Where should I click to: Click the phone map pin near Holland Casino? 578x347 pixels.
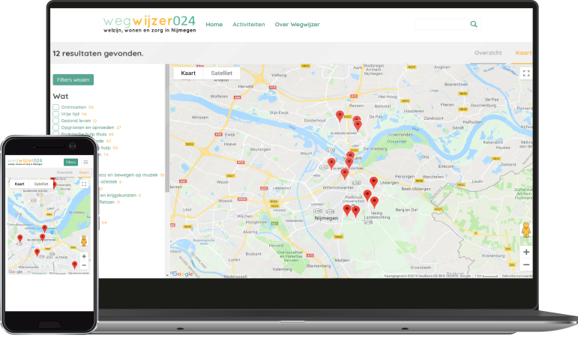pyautogui.click(x=44, y=229)
